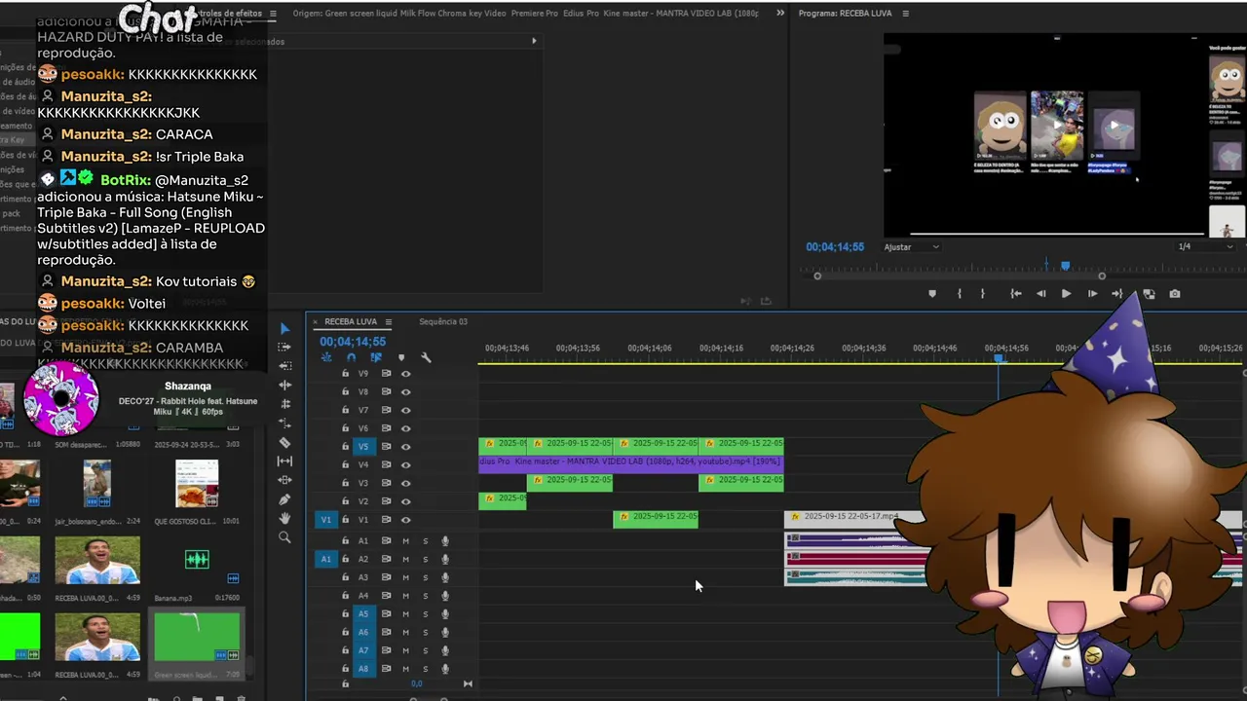The height and width of the screenshot is (701, 1247).
Task: Open the 1/4 playback resolution dropdown
Action: pos(1206,247)
